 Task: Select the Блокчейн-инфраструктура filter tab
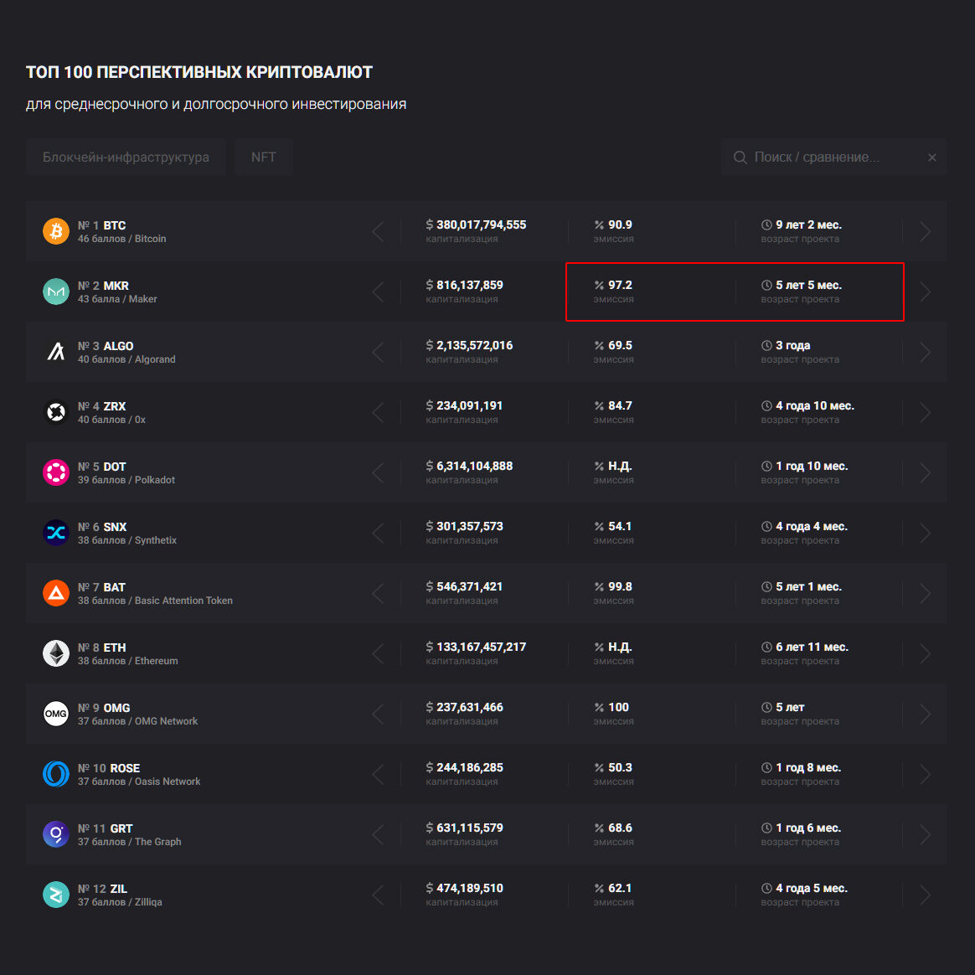coord(126,157)
